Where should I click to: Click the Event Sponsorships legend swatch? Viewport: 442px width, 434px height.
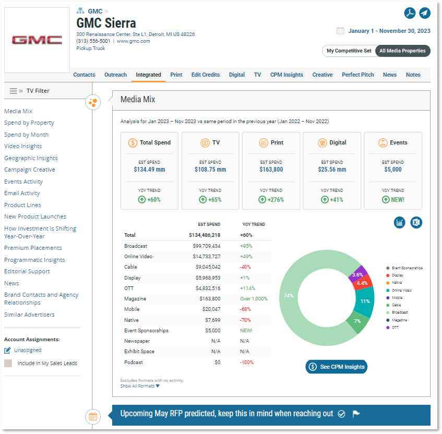388,268
